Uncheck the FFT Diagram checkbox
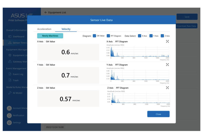202x139 pixels. [108, 36]
